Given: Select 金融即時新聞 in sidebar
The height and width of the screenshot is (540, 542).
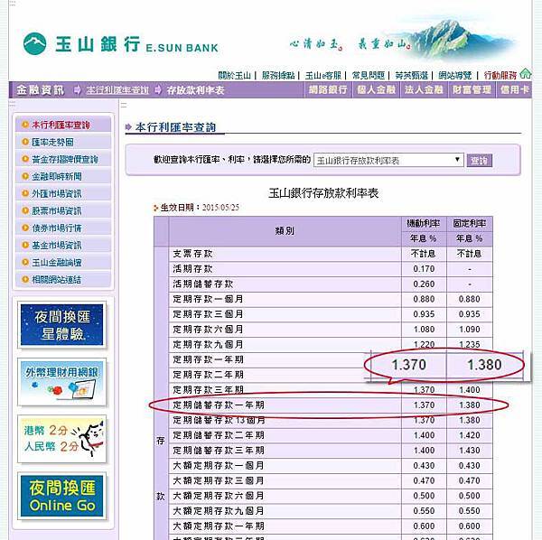Looking at the screenshot, I should (63, 177).
